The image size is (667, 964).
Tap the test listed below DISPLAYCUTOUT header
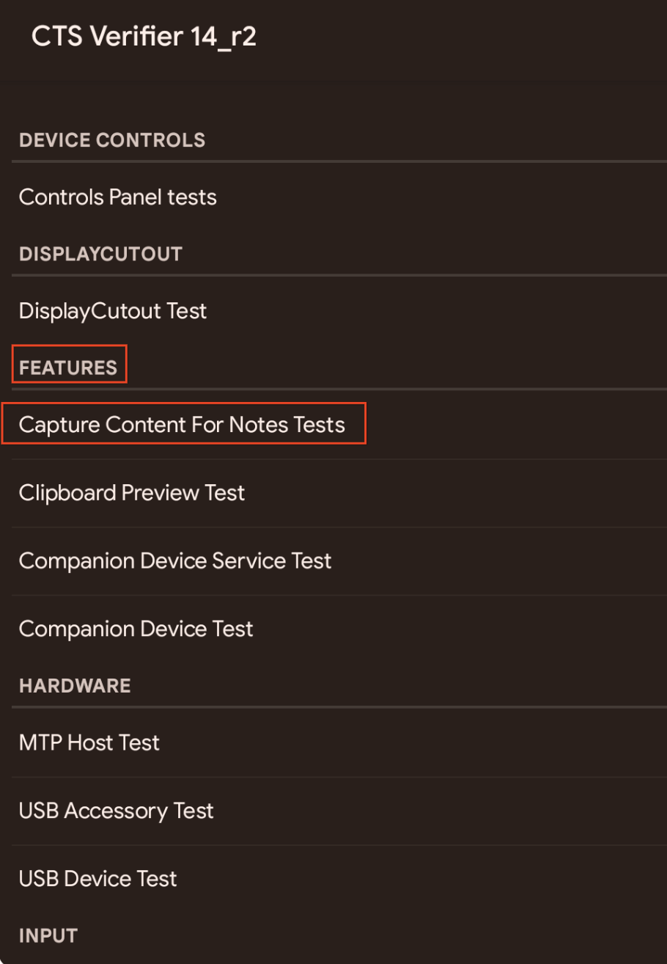tap(113, 311)
